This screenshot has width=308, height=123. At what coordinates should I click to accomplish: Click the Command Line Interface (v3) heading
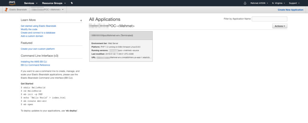(39, 56)
